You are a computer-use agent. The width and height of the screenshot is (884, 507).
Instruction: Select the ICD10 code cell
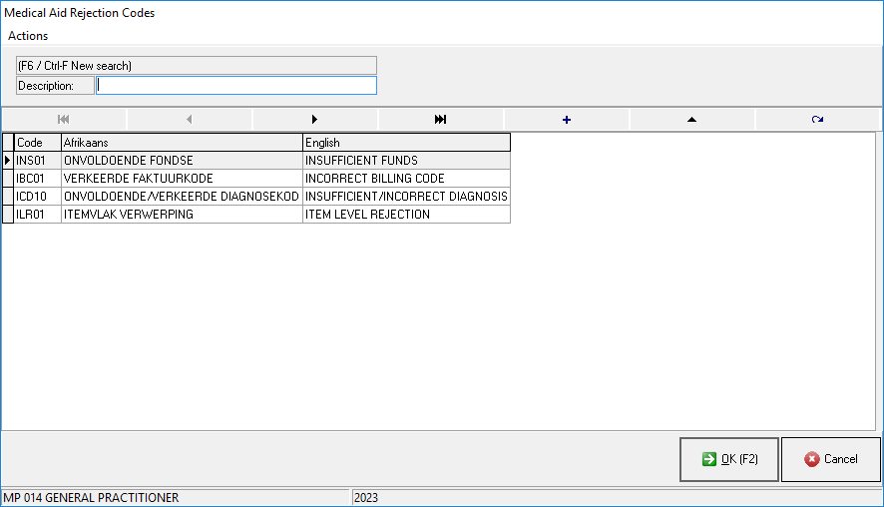point(38,197)
